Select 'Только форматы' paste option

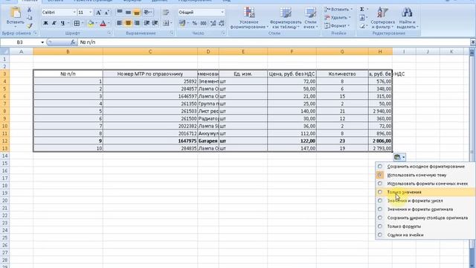(x=425, y=226)
